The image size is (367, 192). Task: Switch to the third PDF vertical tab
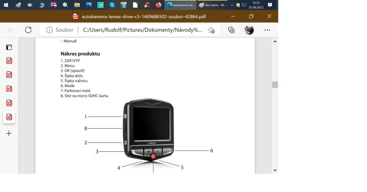(x=9, y=89)
